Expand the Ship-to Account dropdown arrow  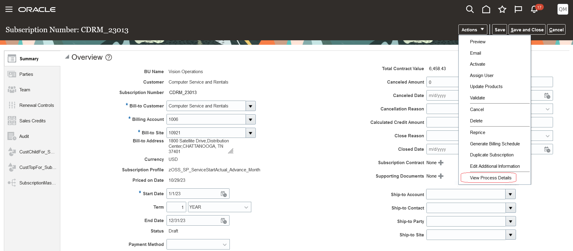(511, 194)
